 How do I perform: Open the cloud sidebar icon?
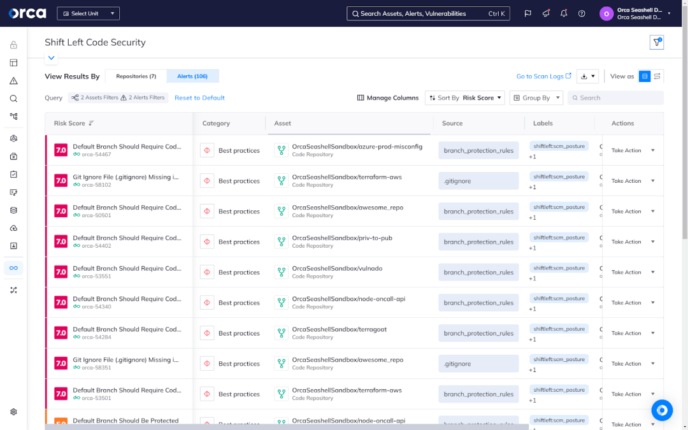[13, 228]
